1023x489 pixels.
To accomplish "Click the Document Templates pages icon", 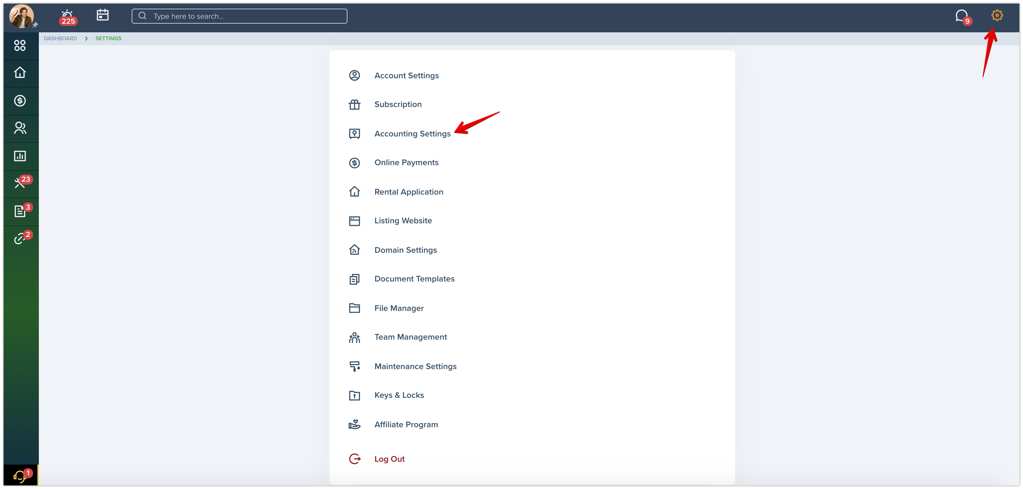I will (354, 279).
